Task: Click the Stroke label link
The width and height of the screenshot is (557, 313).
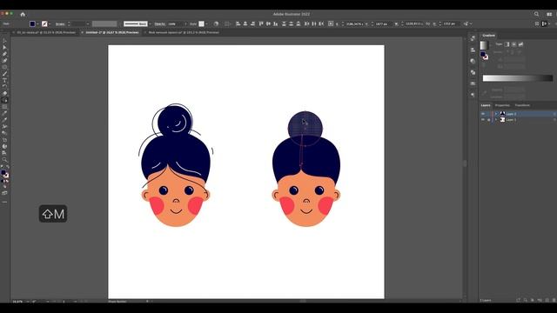Action: coord(60,23)
